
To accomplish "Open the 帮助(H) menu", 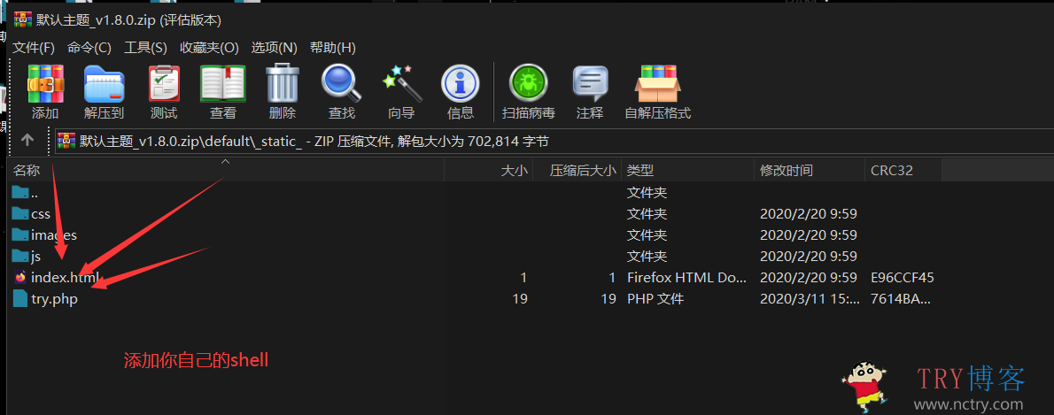I will click(333, 48).
